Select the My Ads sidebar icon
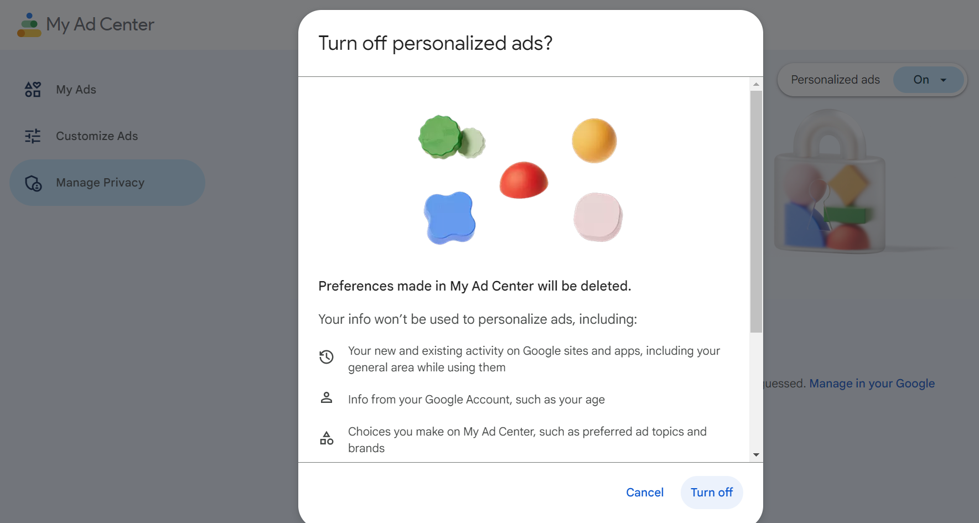 click(33, 89)
